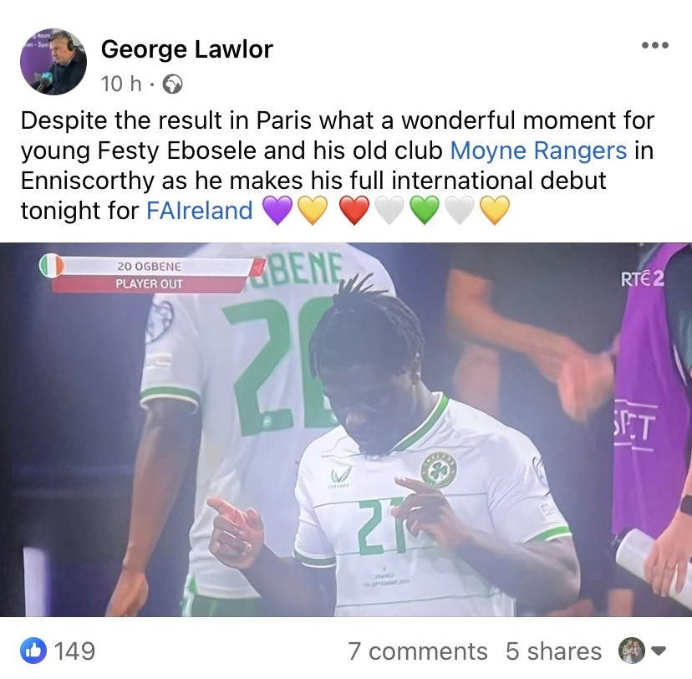View the 5 shares list
The image size is (692, 679).
coord(554,651)
